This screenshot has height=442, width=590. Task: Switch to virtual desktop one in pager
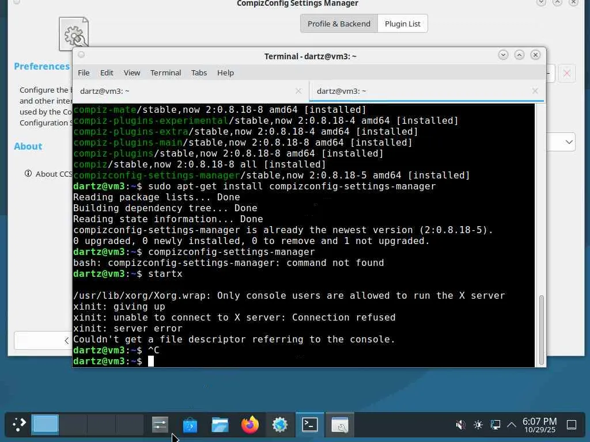45,425
